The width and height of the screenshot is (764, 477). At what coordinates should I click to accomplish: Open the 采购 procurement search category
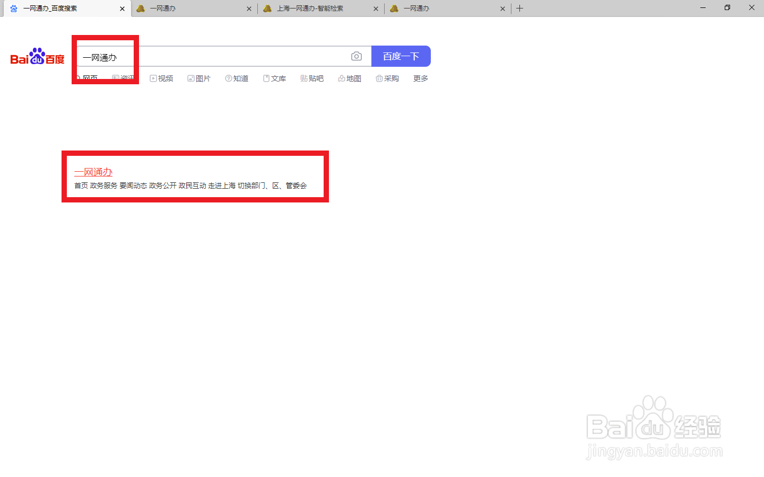[x=387, y=78]
